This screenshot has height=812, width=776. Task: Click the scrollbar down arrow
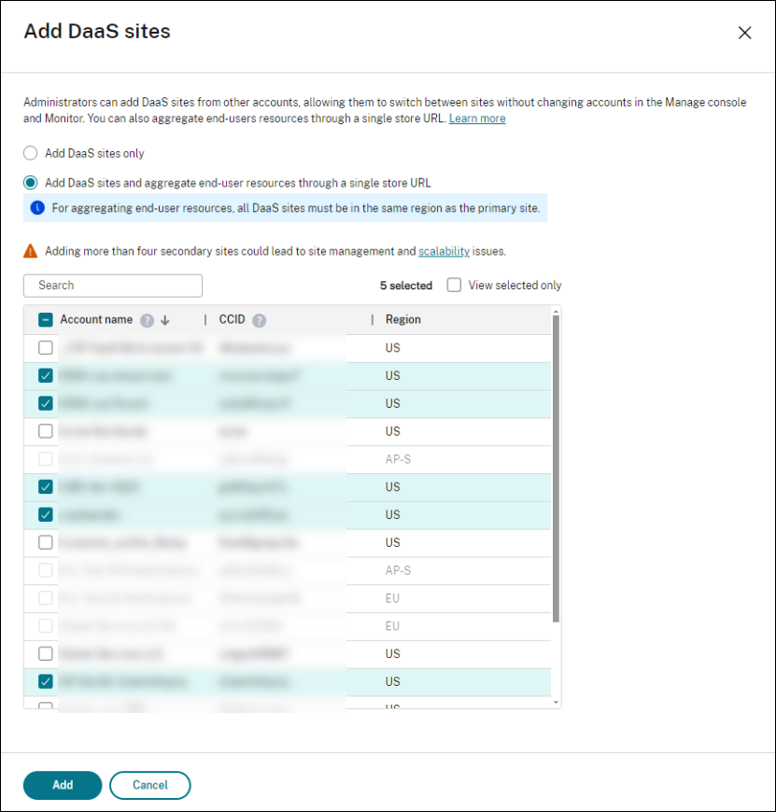point(557,702)
